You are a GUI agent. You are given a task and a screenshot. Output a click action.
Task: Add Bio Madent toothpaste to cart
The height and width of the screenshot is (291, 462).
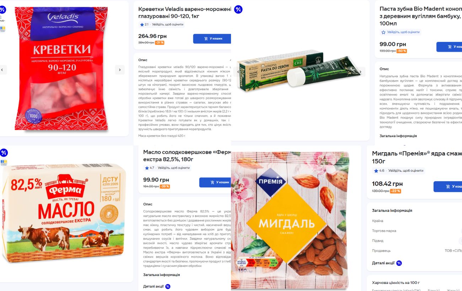pyautogui.click(x=449, y=47)
